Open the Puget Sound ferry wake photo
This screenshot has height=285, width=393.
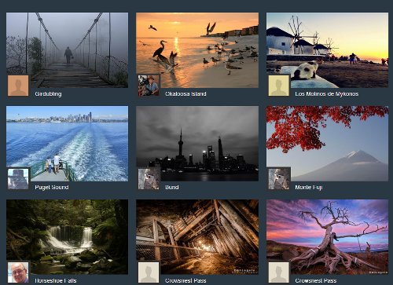68,144
